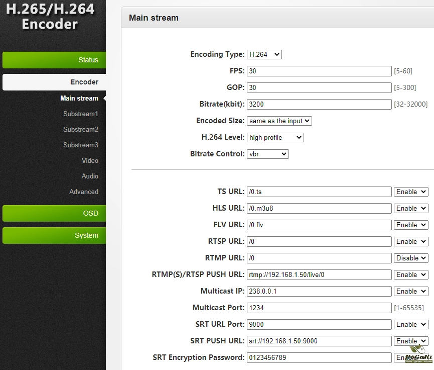This screenshot has width=434, height=370.
Task: Open the OSD section
Action: pos(54,213)
